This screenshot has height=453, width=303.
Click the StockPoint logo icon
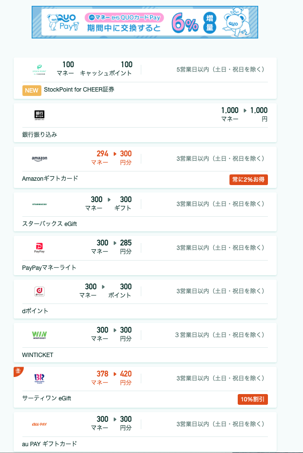(x=39, y=70)
